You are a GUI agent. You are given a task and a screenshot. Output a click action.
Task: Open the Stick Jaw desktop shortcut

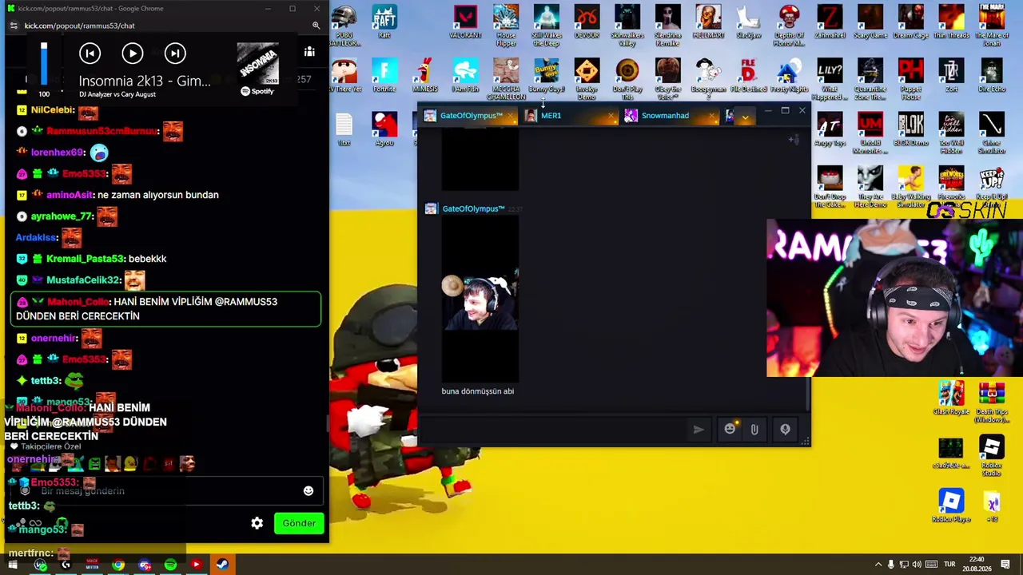pyautogui.click(x=748, y=22)
